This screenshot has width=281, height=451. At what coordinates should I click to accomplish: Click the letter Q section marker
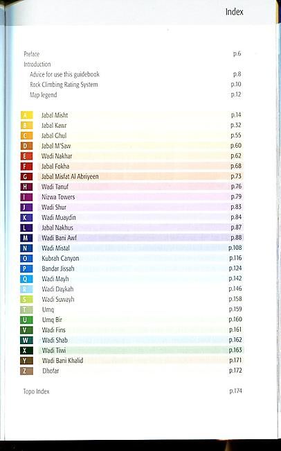pos(27,279)
